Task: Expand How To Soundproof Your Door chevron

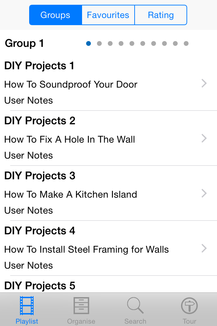Action: click(x=204, y=83)
